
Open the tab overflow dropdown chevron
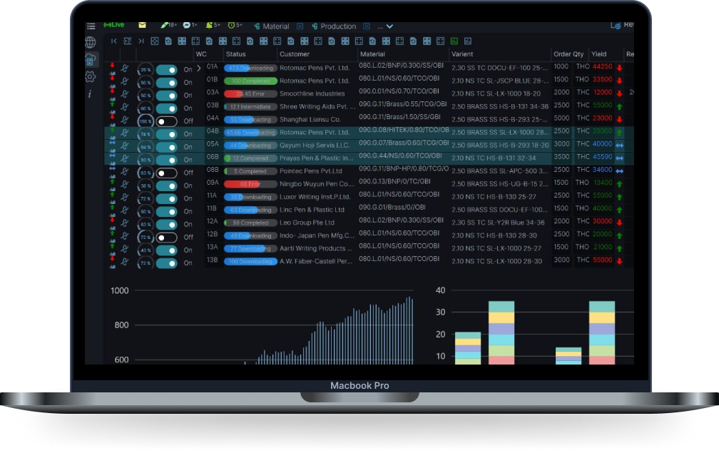(389, 26)
